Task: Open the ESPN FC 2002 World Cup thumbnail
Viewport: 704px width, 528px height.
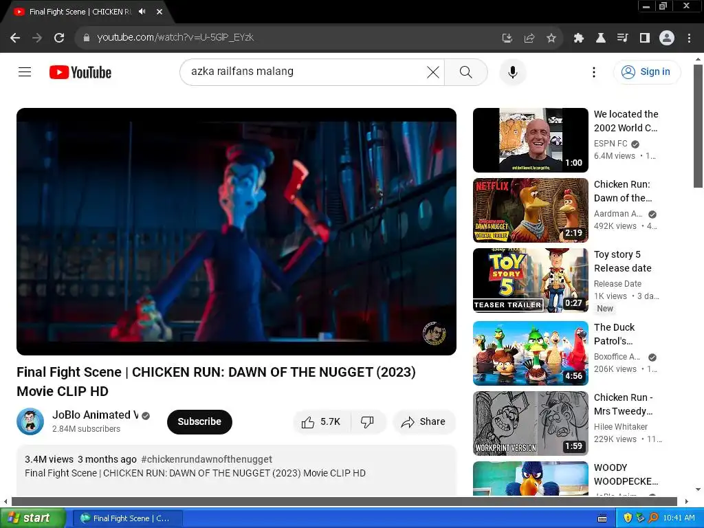Action: pyautogui.click(x=530, y=140)
